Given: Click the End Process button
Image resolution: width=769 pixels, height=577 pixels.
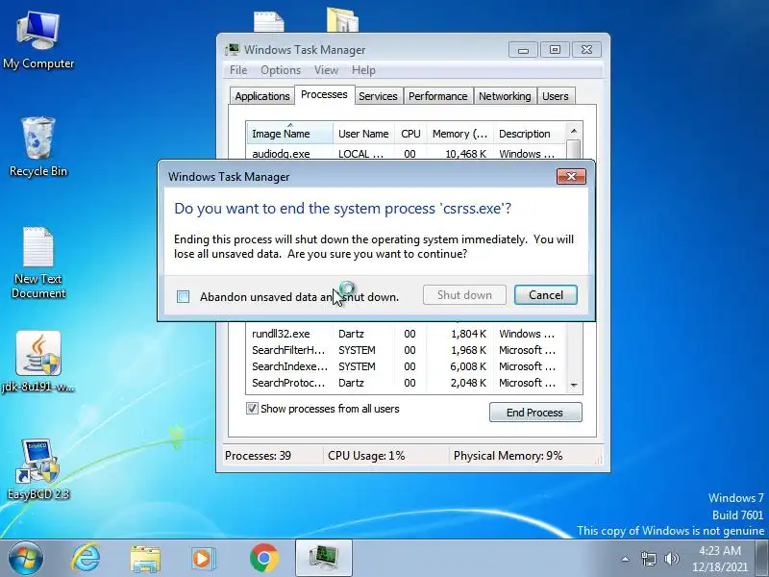Looking at the screenshot, I should [535, 413].
